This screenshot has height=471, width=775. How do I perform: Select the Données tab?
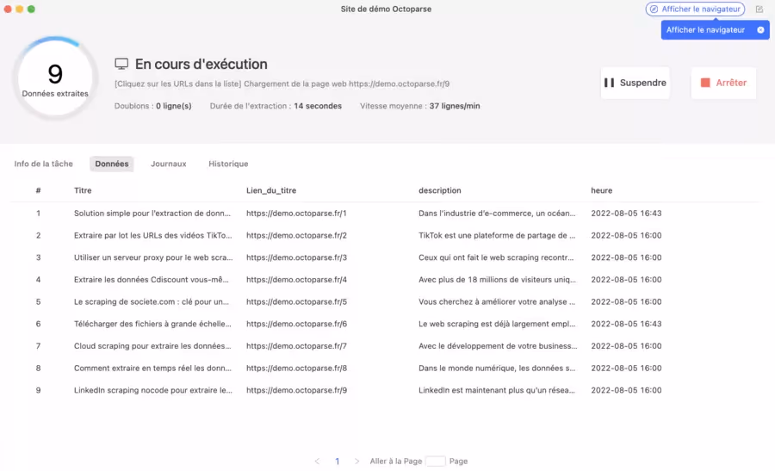point(112,164)
